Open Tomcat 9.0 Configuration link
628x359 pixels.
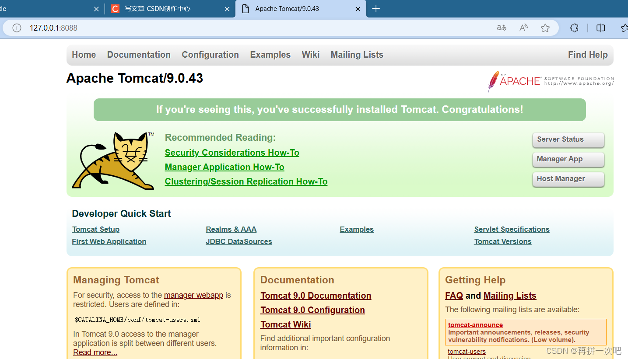pyautogui.click(x=312, y=310)
